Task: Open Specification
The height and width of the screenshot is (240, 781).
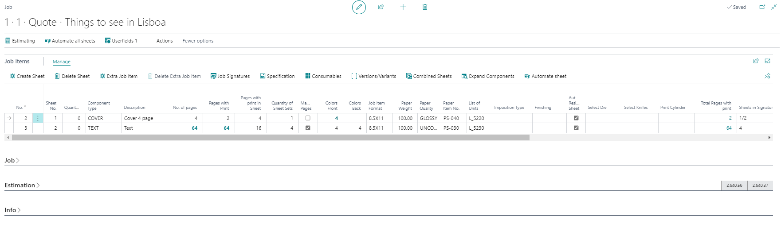Action: 278,76
